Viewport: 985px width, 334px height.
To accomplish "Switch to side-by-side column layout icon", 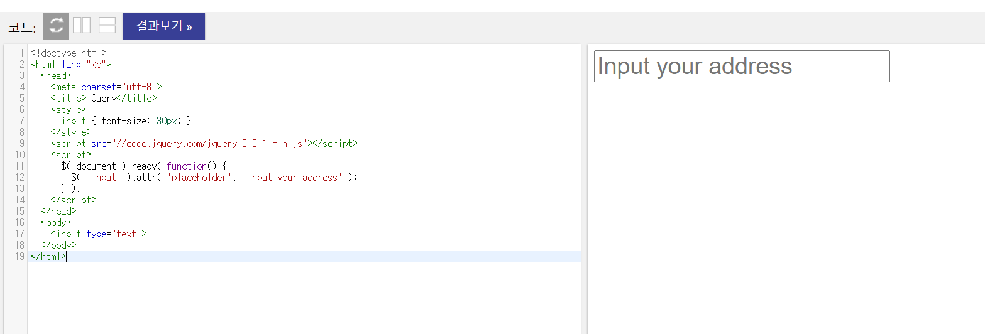I will coord(82,25).
